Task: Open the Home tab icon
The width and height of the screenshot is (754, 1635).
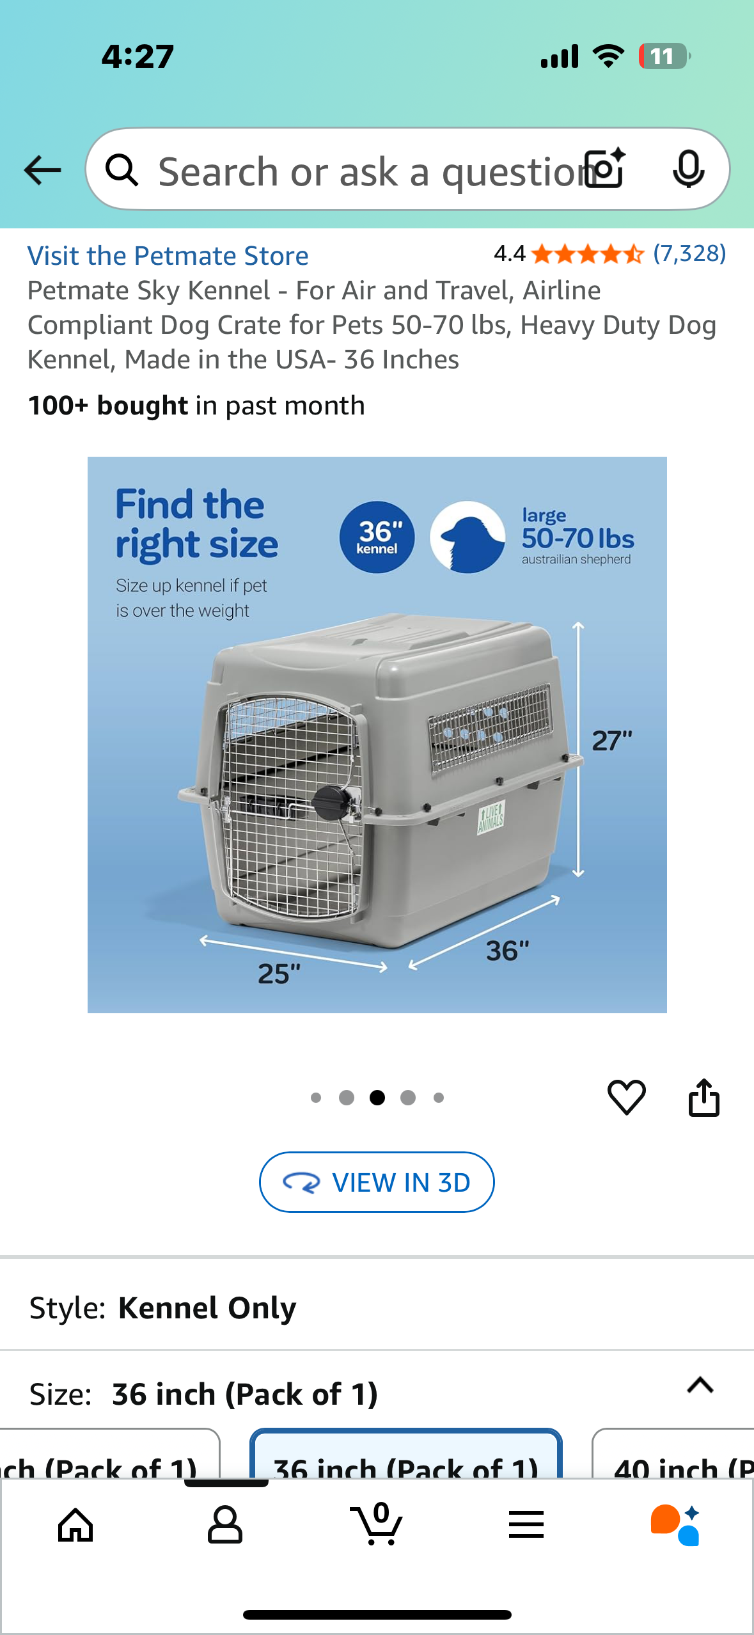Action: click(75, 1525)
